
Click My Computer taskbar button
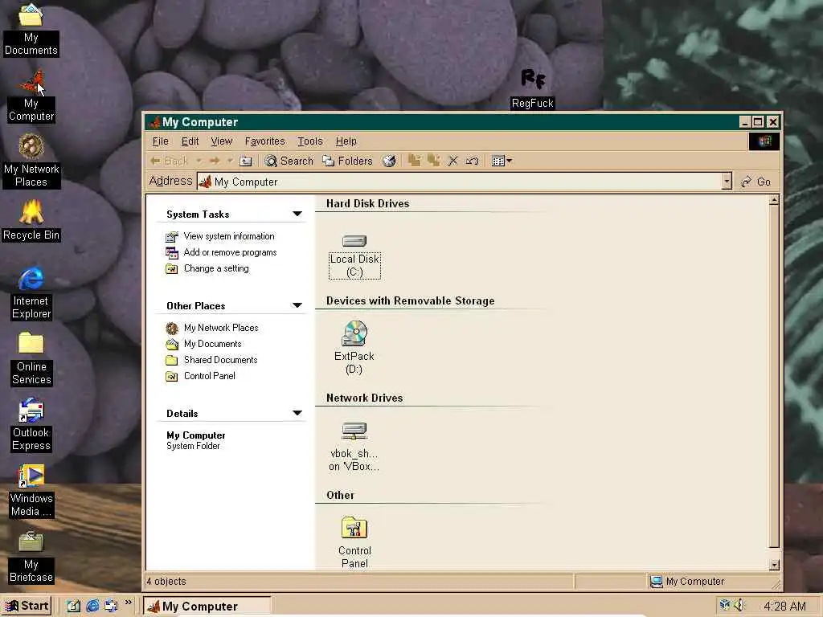[207, 606]
